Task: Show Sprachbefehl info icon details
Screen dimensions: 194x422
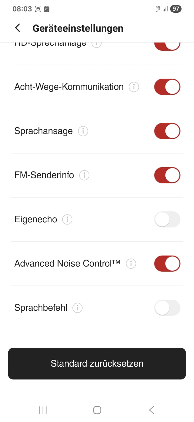Action: [x=77, y=308]
